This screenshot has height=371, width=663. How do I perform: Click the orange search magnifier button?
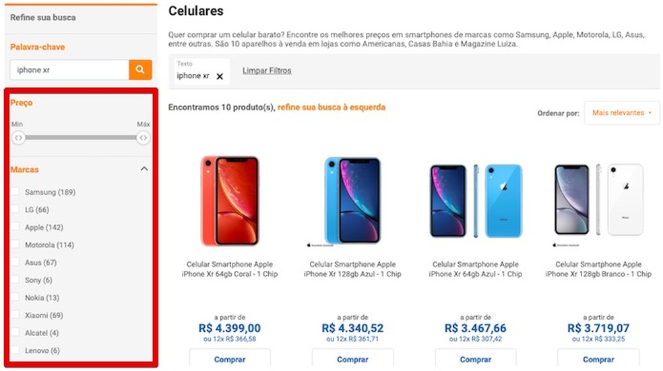[x=140, y=70]
